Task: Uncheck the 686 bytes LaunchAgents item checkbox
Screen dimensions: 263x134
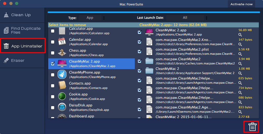Action: (x=139, y=100)
